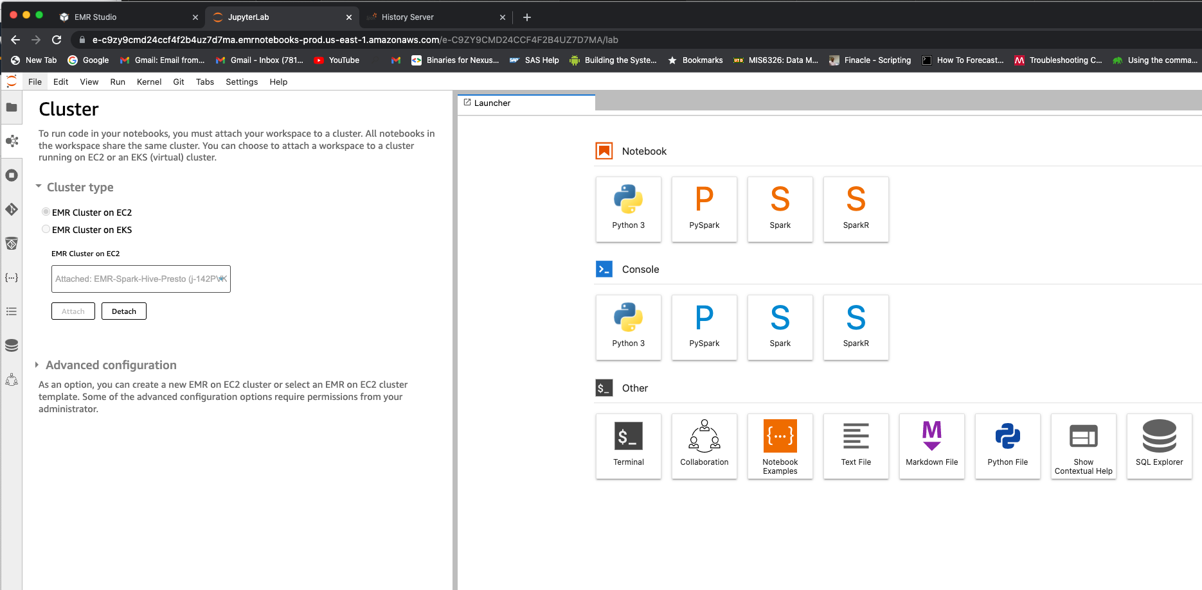Open the Settings menu

(x=242, y=82)
